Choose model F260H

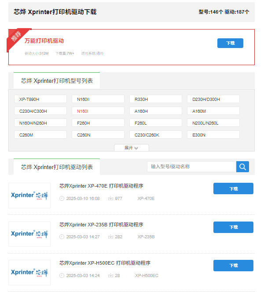point(98,123)
